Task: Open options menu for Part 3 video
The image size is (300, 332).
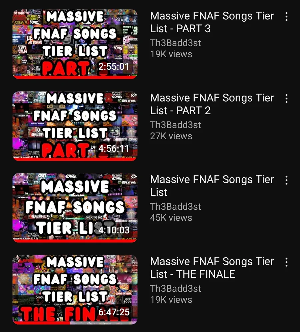Action: coord(286,17)
